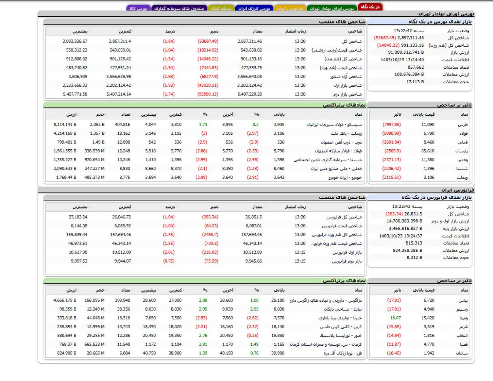
Task: Click «بپاس» in the Farabourse impact list
Action: (x=463, y=300)
